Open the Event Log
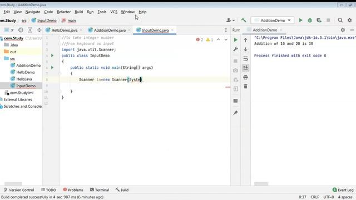This screenshot has width=356, height=200. (343, 190)
